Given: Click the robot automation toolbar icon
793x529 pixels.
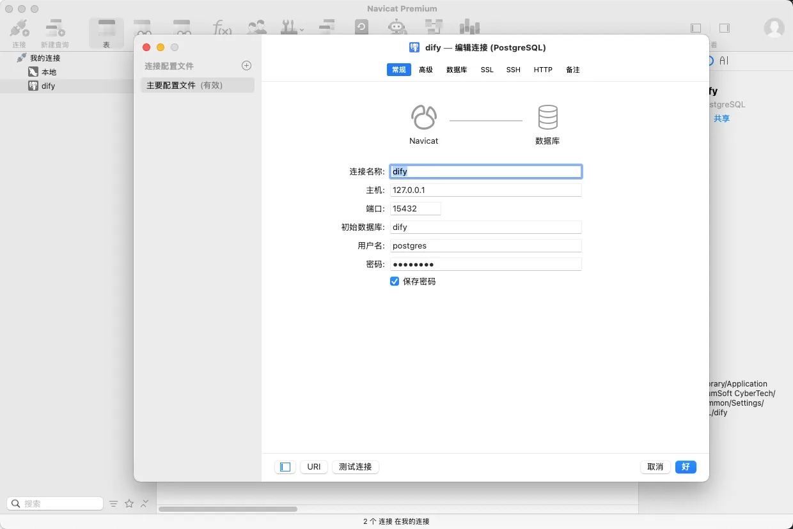Looking at the screenshot, I should coord(398,27).
